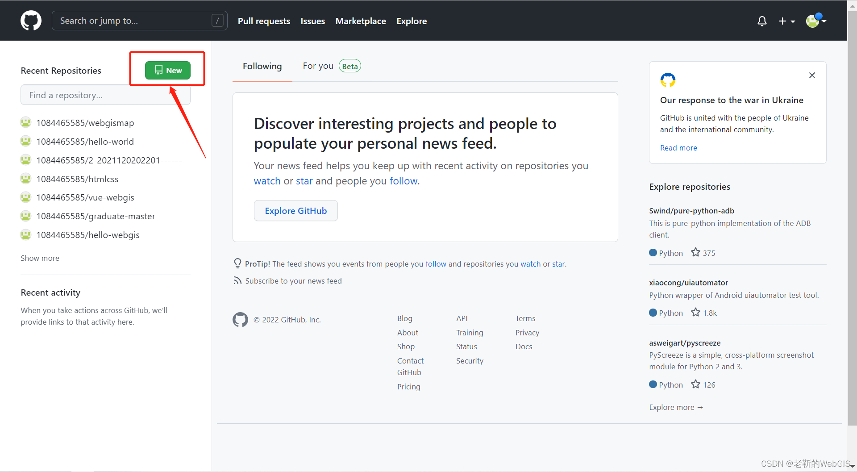The width and height of the screenshot is (857, 472).
Task: Open the Contact GitHub footer link
Action: point(410,367)
